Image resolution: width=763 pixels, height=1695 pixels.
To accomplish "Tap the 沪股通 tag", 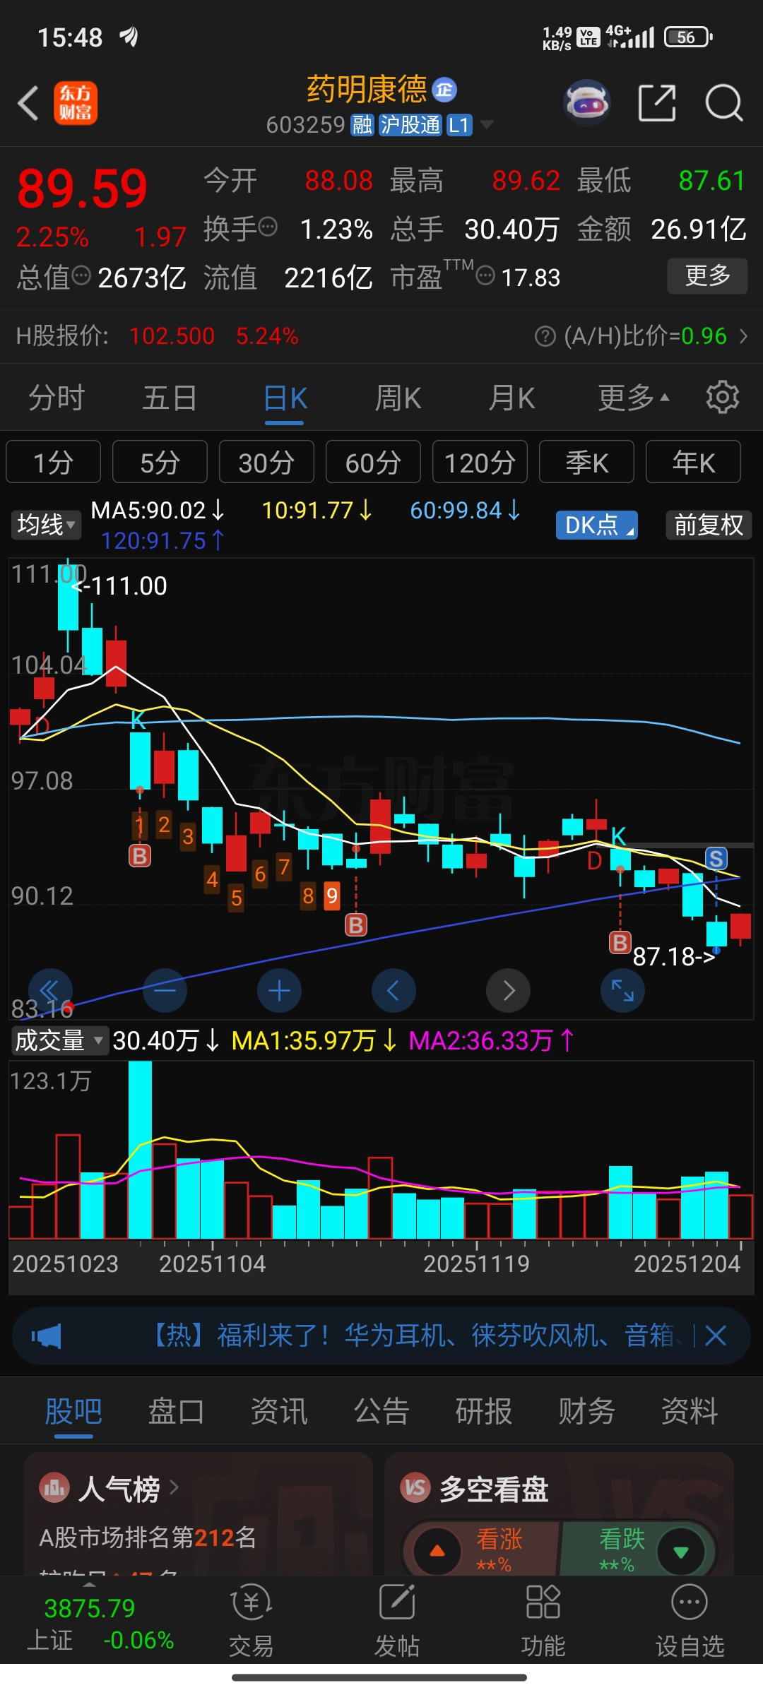I will [410, 125].
